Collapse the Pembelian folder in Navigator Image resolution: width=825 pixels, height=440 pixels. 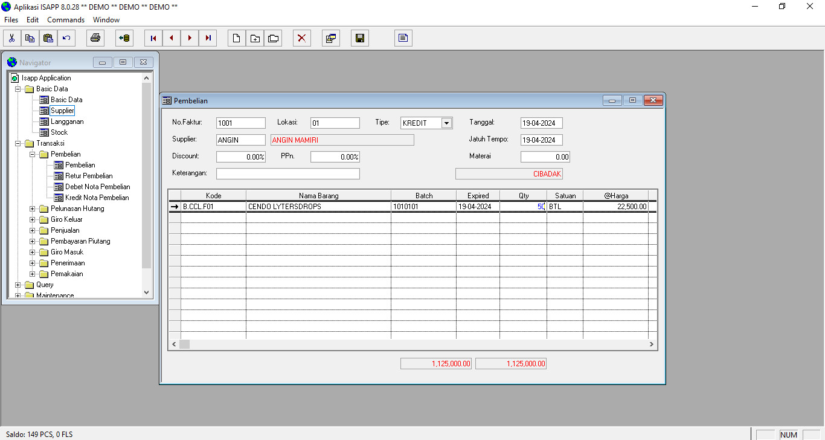click(x=33, y=154)
